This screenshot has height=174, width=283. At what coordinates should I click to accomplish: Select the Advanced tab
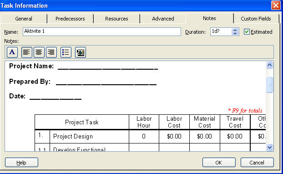tap(163, 19)
